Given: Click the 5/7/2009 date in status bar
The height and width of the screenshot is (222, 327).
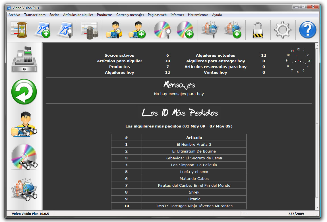Looking at the screenshot, I should (296, 214).
